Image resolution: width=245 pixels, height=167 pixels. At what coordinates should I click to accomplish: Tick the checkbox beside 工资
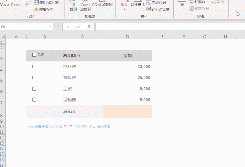click(34, 89)
